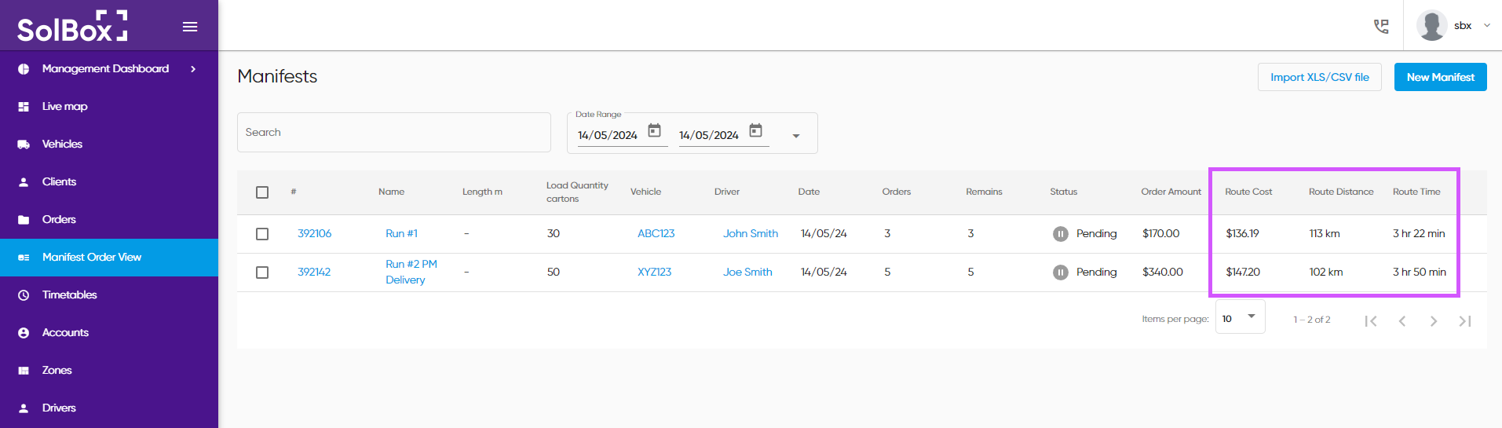Navigate to Timetables in the sidebar
1502x428 pixels.
[69, 295]
